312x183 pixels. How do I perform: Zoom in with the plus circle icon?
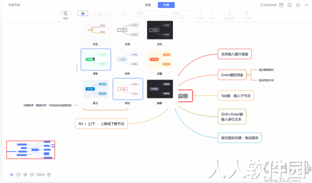pos(49,175)
